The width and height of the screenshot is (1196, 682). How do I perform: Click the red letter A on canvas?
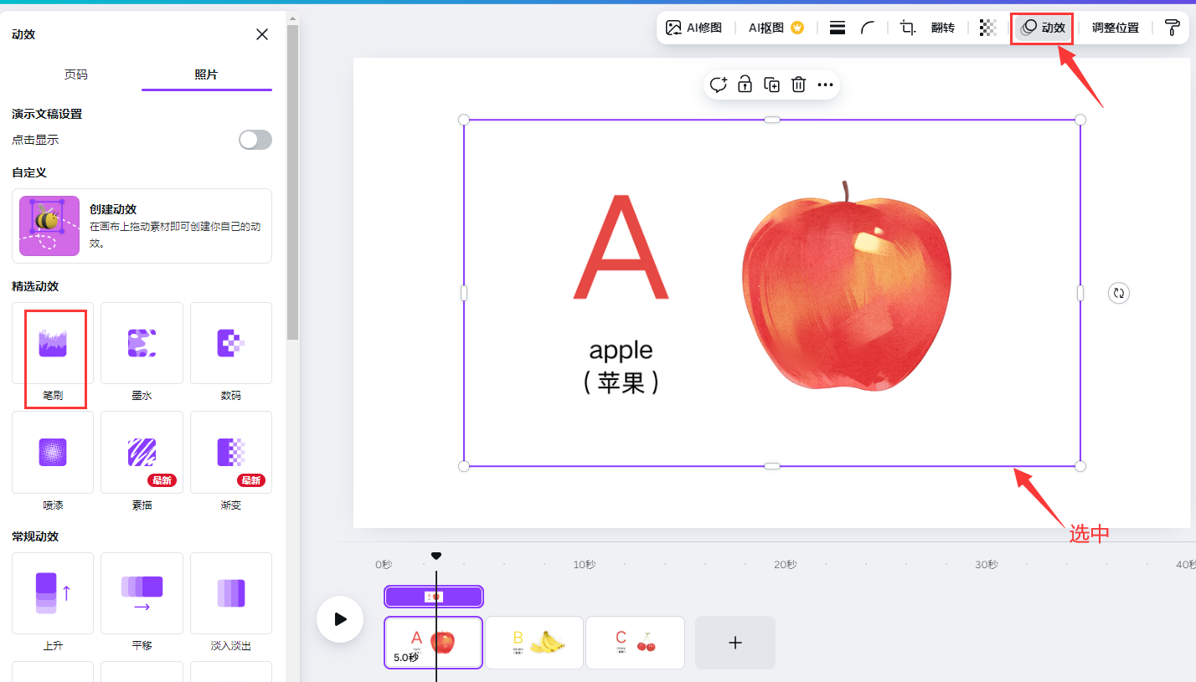pos(621,248)
